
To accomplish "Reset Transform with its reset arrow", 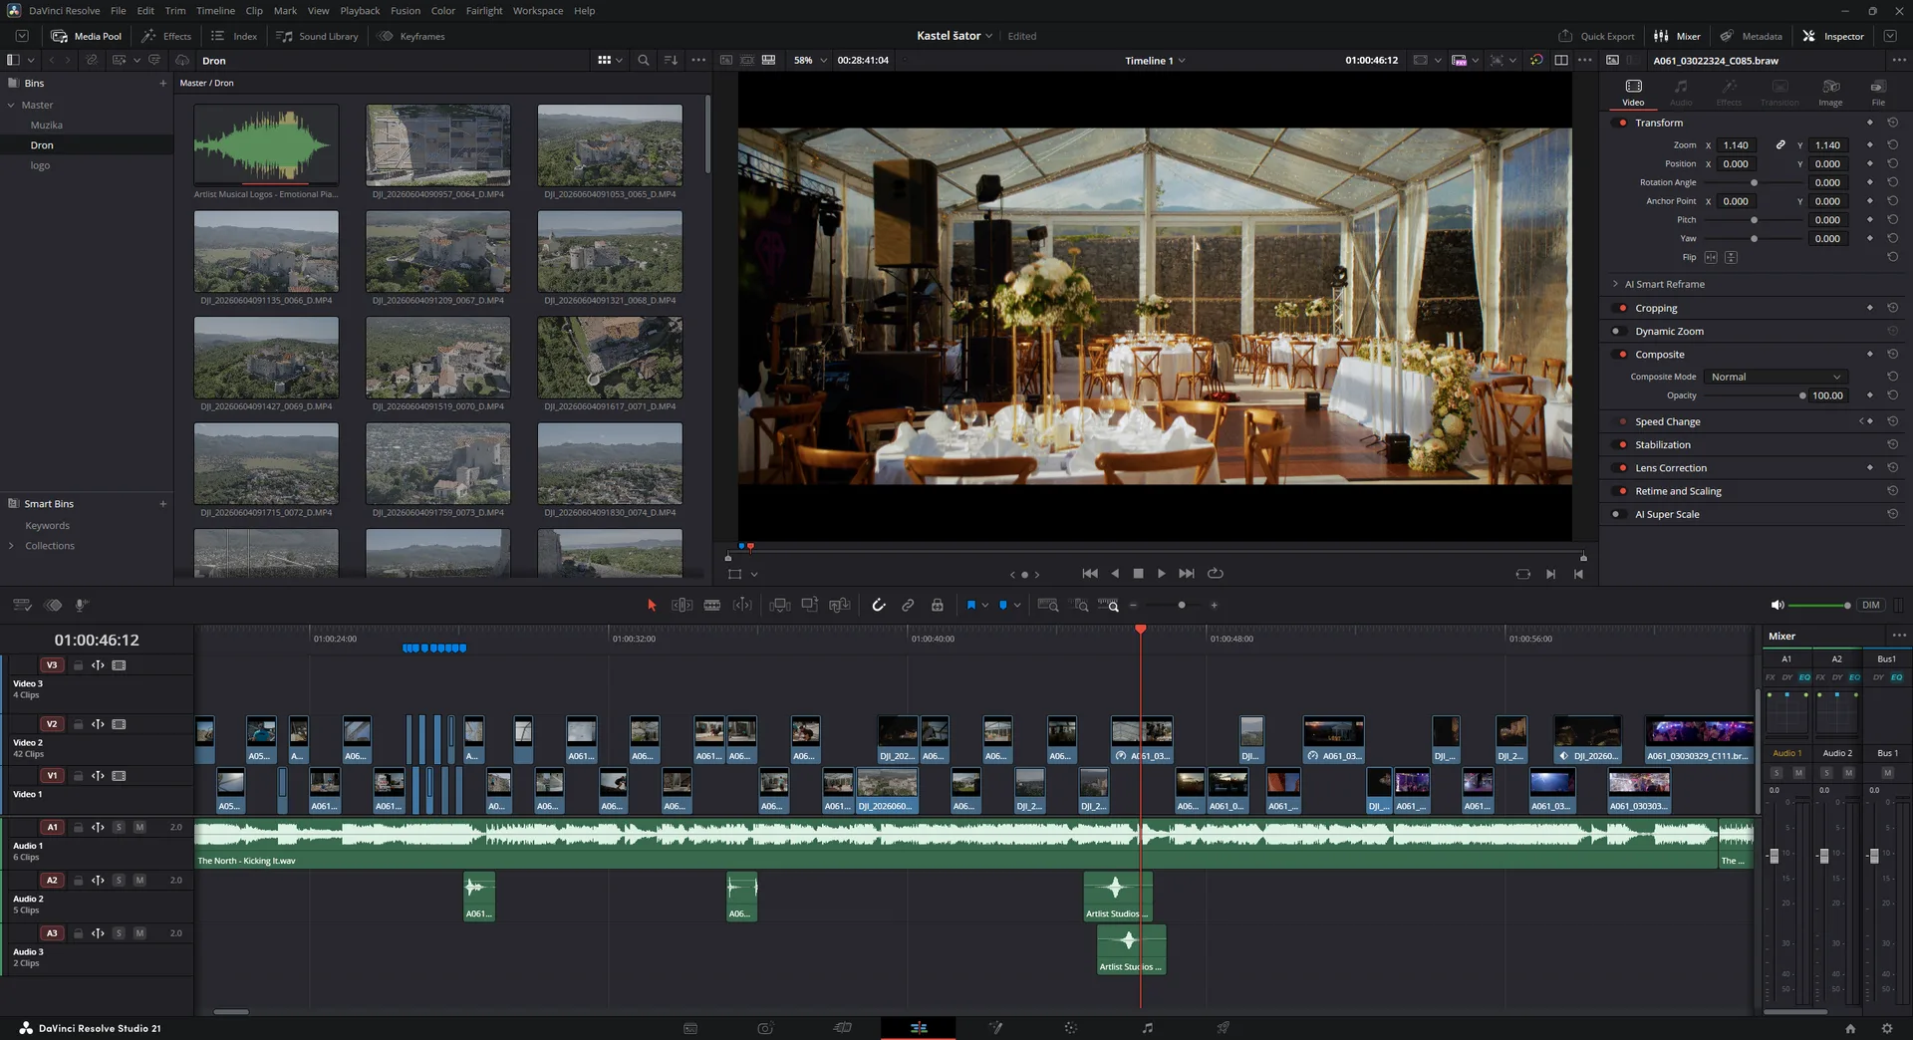I will (1892, 123).
